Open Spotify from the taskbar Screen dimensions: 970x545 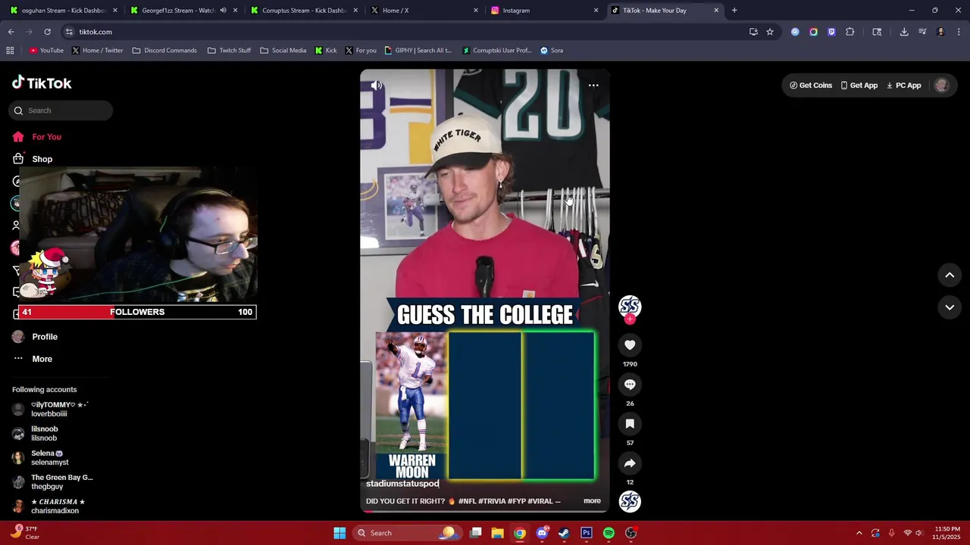click(x=609, y=533)
